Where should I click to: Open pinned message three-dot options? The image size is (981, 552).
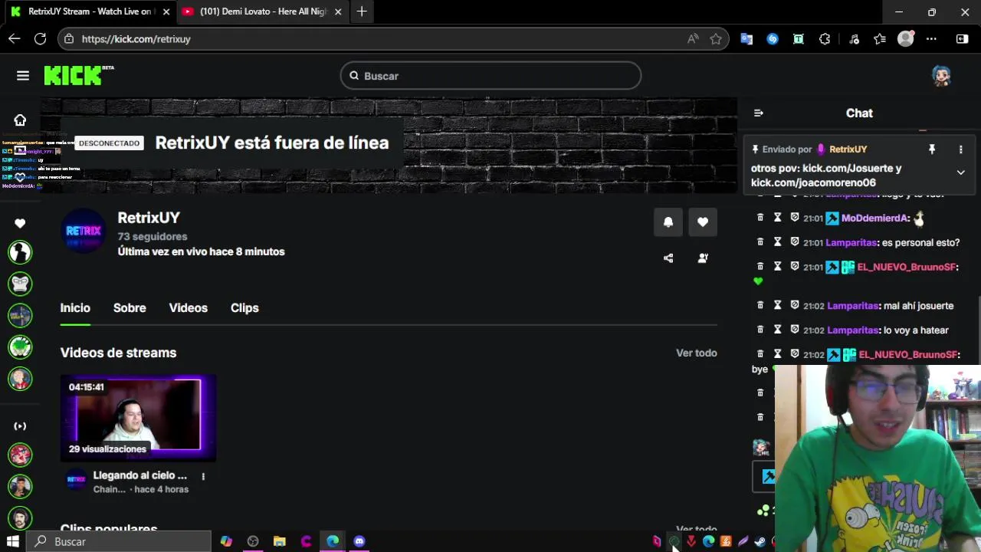[960, 149]
